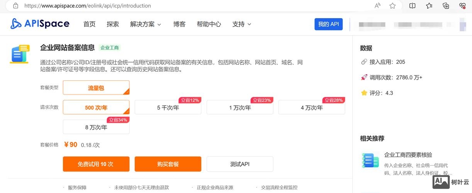
Task: Click the 我的 API button
Action: coord(328,24)
